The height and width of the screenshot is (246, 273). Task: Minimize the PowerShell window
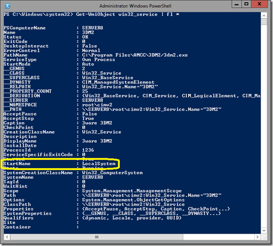pos(236,5)
